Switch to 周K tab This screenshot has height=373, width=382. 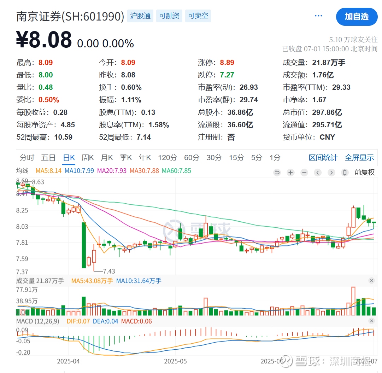(x=88, y=158)
